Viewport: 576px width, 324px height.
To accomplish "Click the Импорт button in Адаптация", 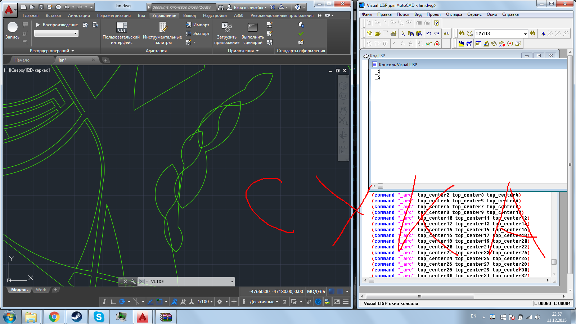I will [198, 25].
